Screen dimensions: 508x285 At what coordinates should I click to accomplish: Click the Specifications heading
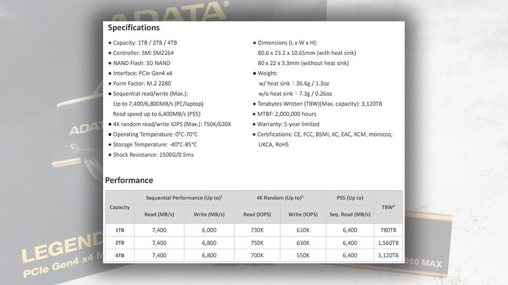pos(133,28)
